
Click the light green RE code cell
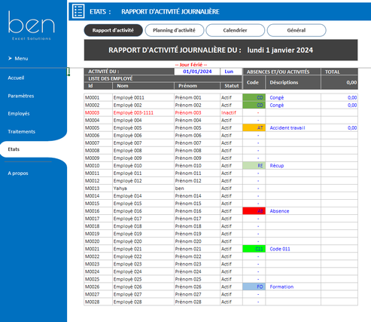click(254, 166)
